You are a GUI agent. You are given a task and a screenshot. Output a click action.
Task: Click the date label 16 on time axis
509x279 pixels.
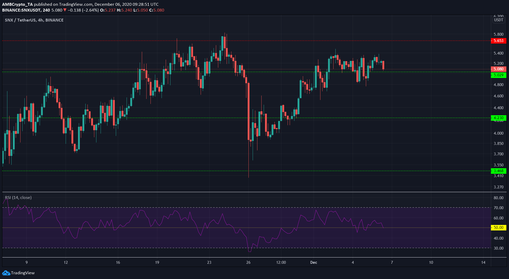pyautogui.click(x=118, y=262)
